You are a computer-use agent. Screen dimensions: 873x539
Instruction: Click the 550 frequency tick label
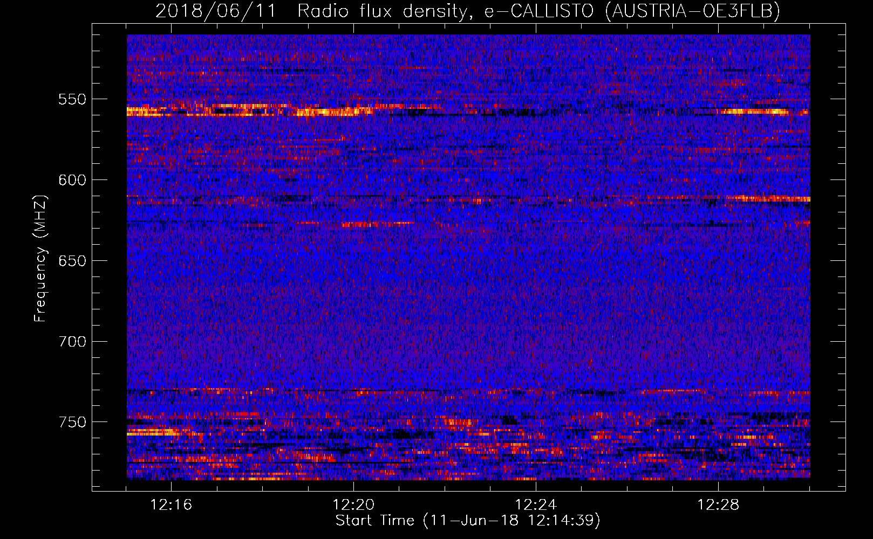pyautogui.click(x=72, y=100)
